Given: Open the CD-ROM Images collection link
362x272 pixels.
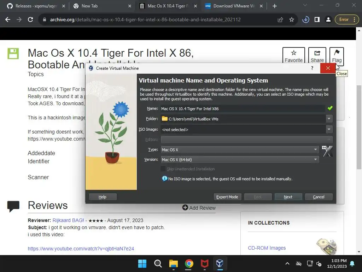Looking at the screenshot, I should click(267, 248).
